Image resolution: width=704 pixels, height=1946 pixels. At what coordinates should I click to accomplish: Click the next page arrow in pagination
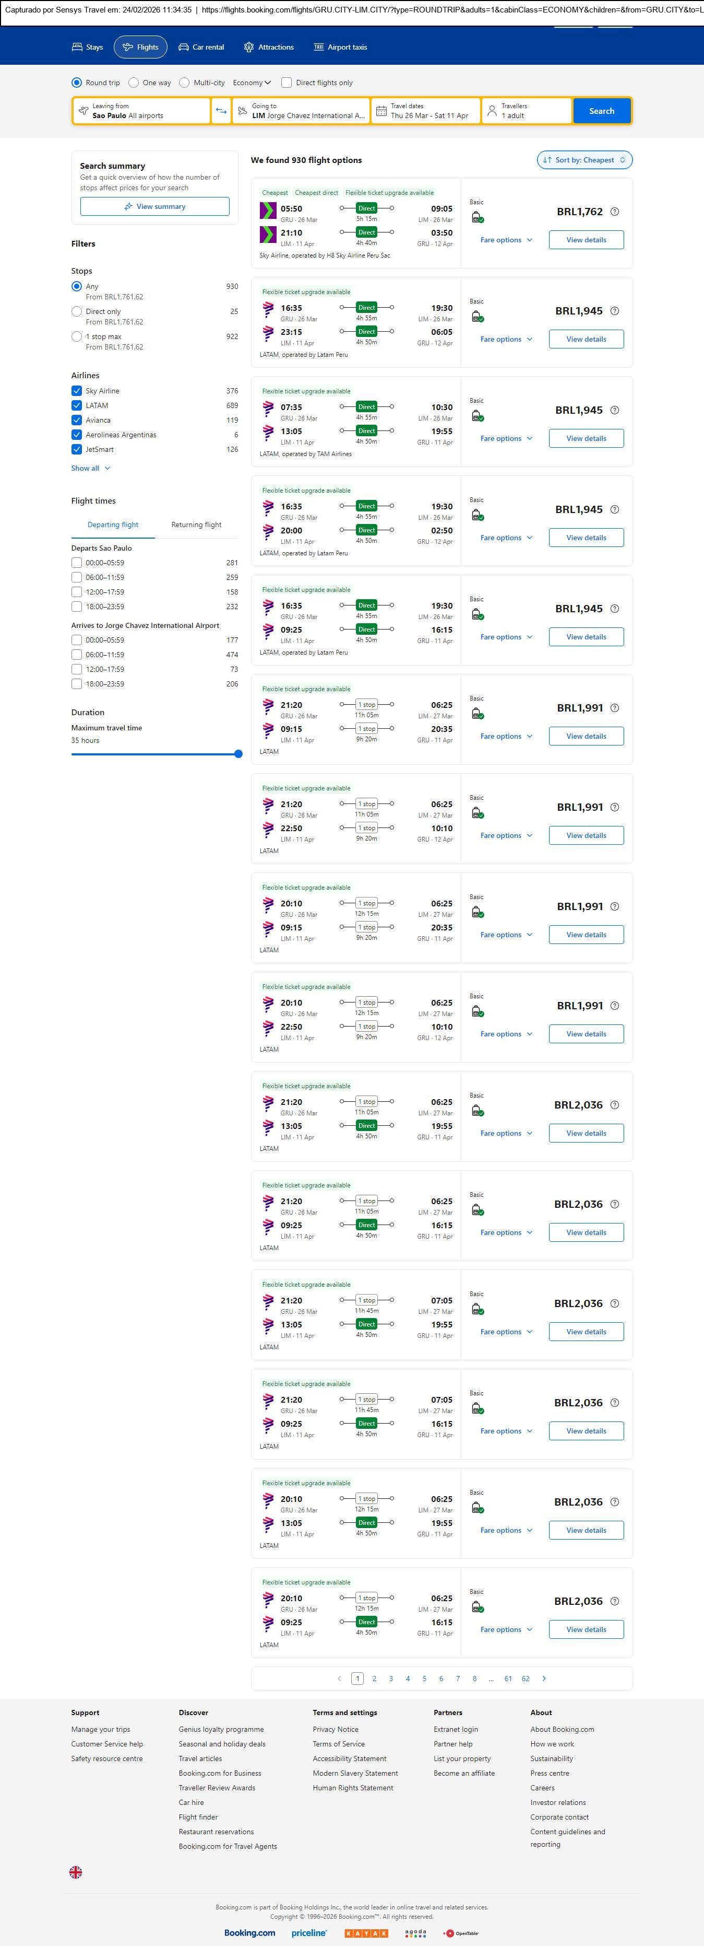pyautogui.click(x=544, y=1678)
